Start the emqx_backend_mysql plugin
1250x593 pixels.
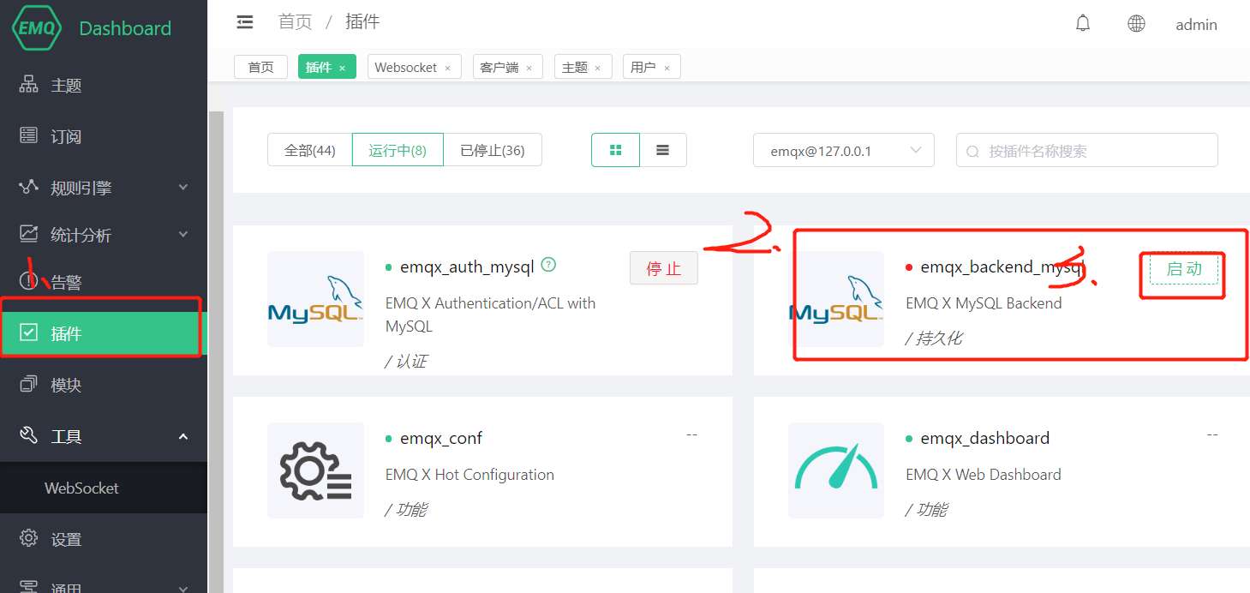point(1184,269)
